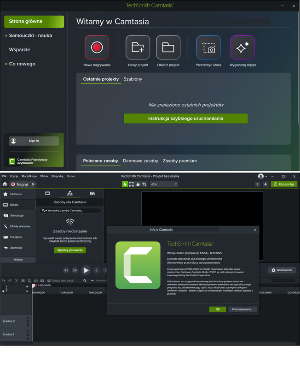Select the pointer edit tool above canvas
The image size is (300, 369).
click(125, 184)
